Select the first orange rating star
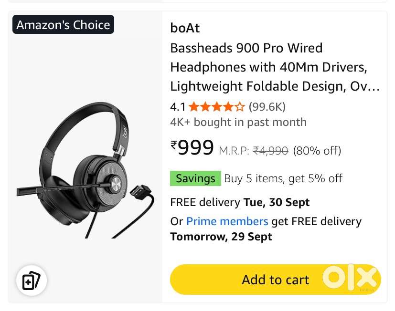This screenshot has height=311, width=395. [x=194, y=107]
